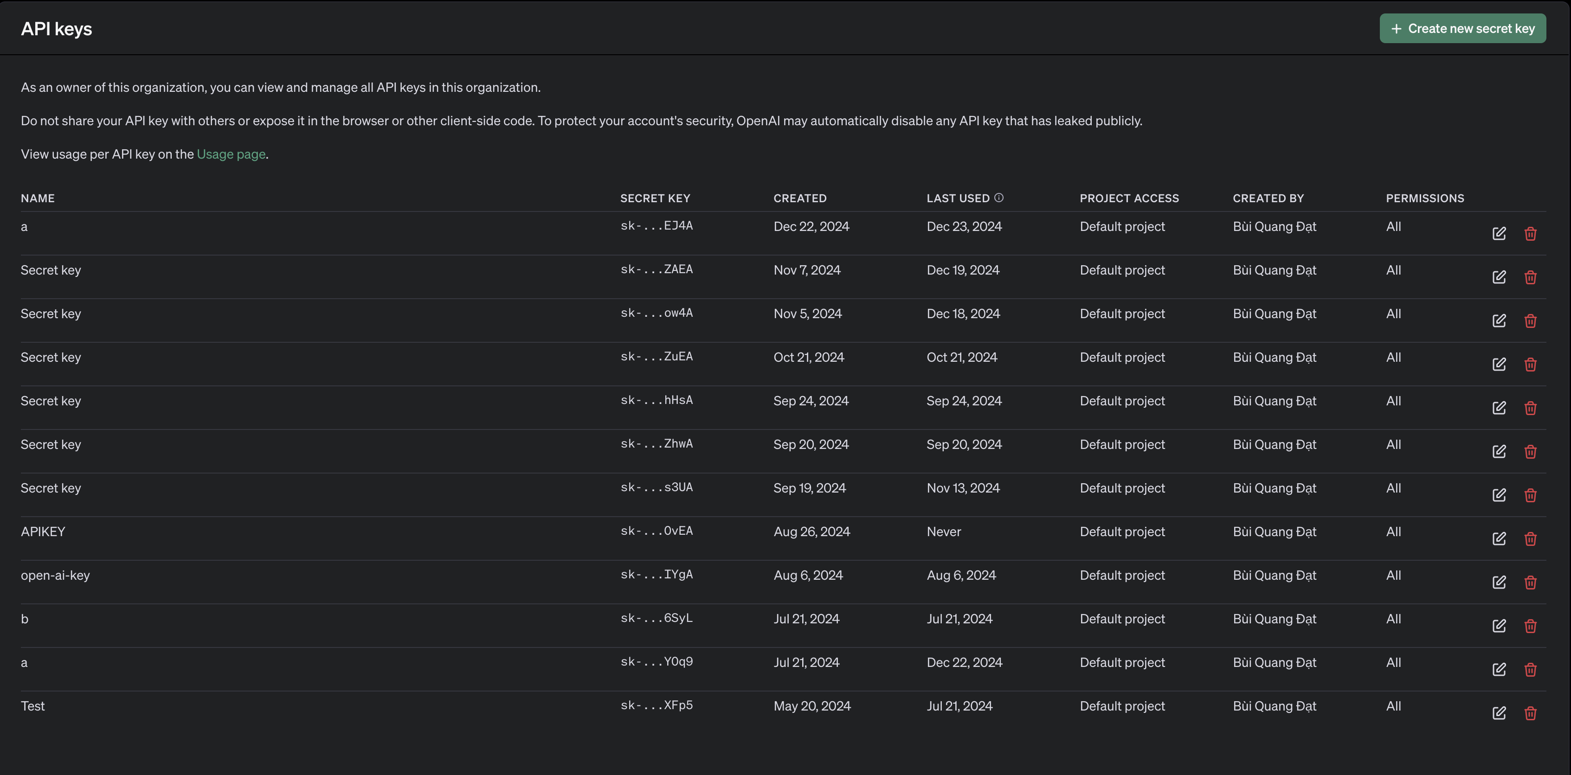Click the PERMISSIONS column header

[1425, 198]
